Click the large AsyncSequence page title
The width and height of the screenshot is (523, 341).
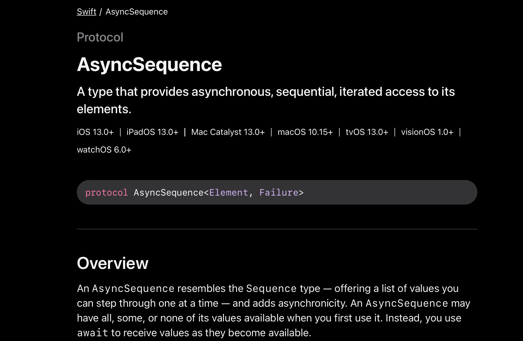pyautogui.click(x=149, y=65)
